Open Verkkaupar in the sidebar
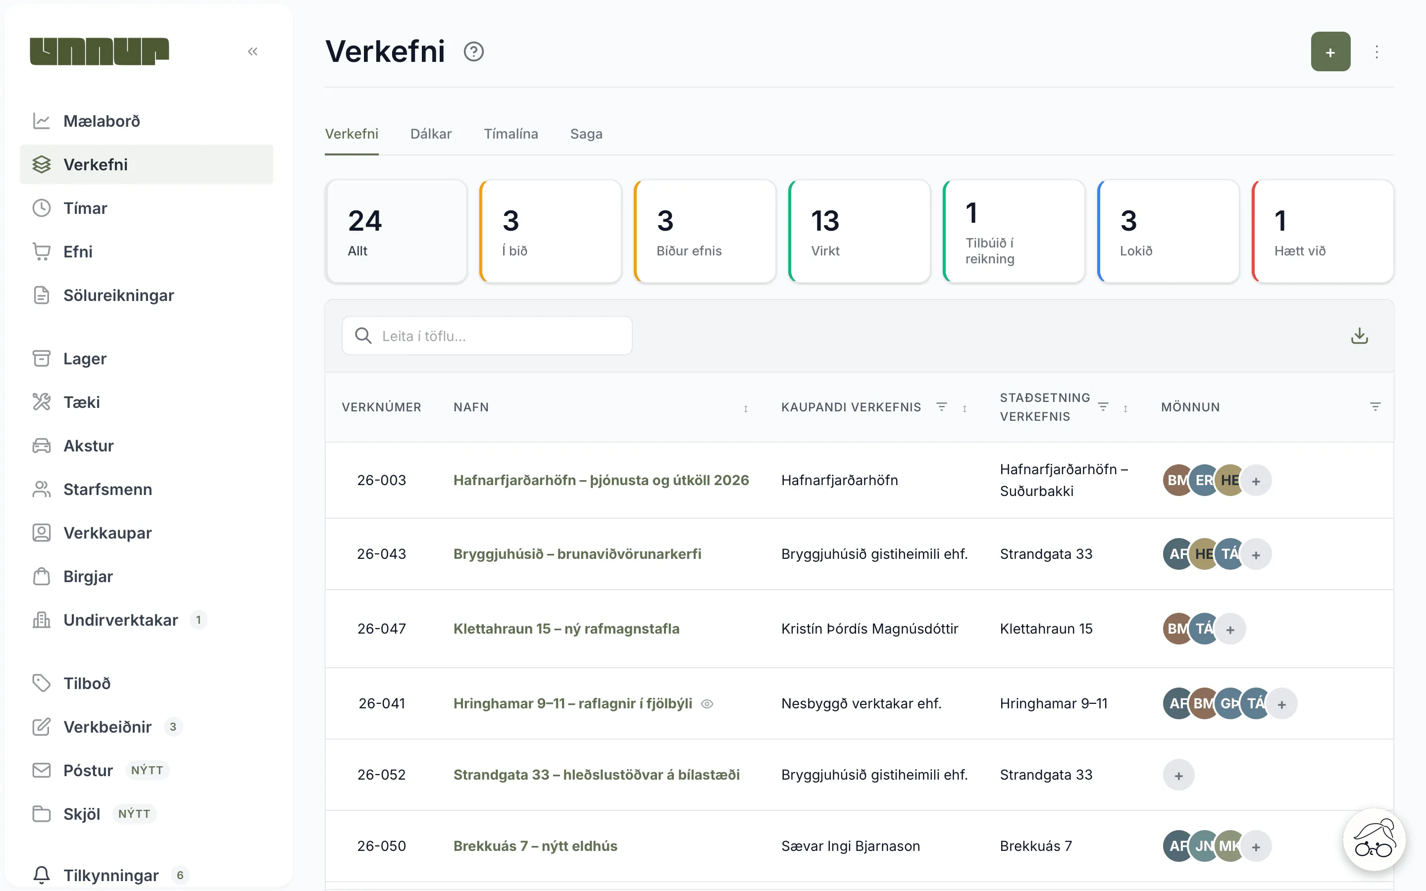Image resolution: width=1426 pixels, height=891 pixels. [x=146, y=533]
